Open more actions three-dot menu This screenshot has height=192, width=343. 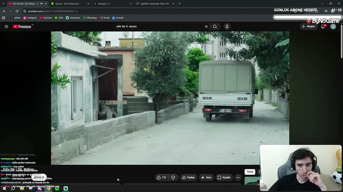tap(238, 178)
